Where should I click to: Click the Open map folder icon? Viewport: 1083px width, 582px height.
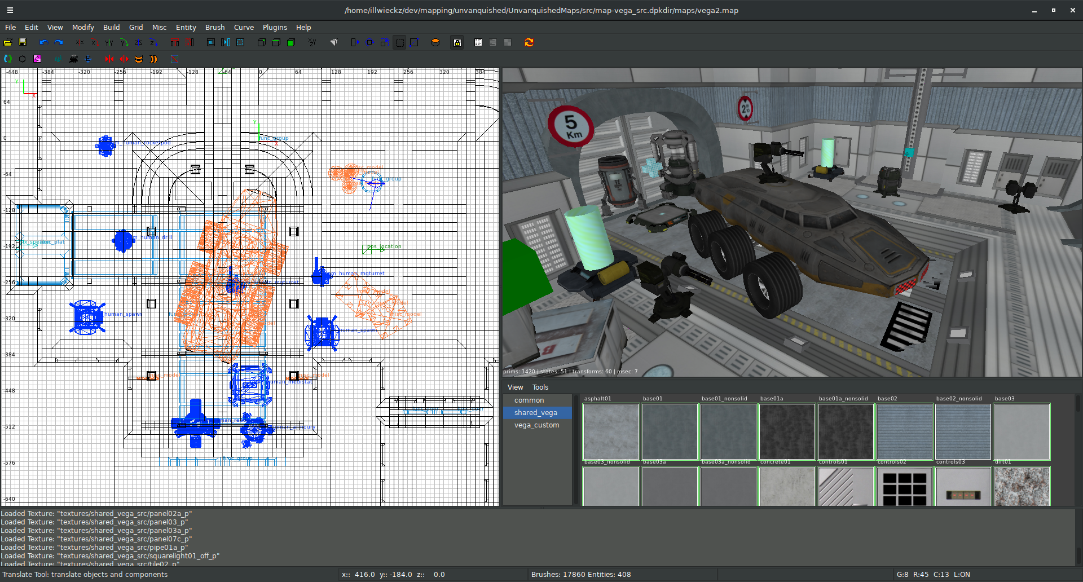click(x=8, y=42)
